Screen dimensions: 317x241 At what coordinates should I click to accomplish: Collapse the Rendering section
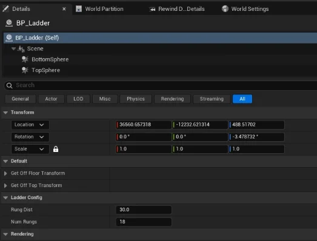tap(5, 234)
